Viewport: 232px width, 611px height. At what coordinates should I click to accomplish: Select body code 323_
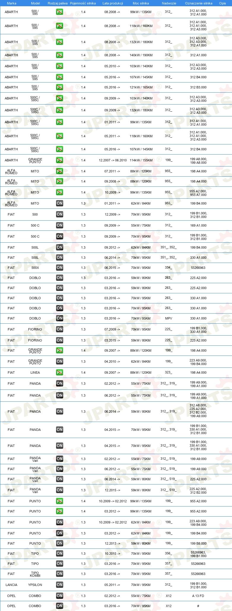[x=169, y=372]
